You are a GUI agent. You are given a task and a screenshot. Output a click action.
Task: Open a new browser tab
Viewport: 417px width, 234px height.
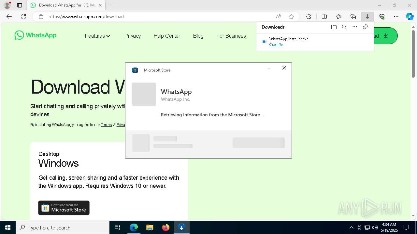click(x=111, y=5)
